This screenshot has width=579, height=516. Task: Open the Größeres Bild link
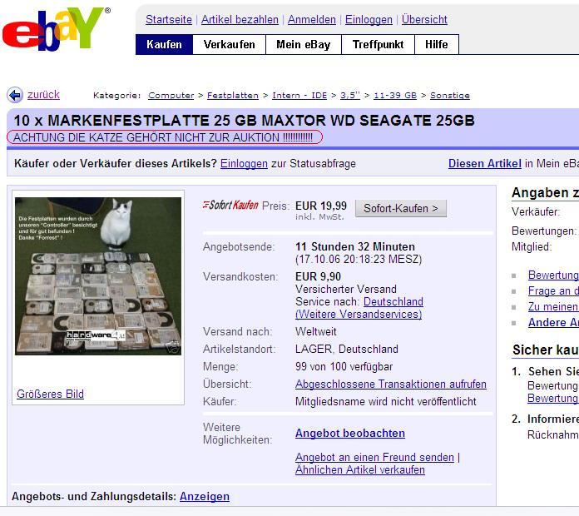tap(50, 394)
